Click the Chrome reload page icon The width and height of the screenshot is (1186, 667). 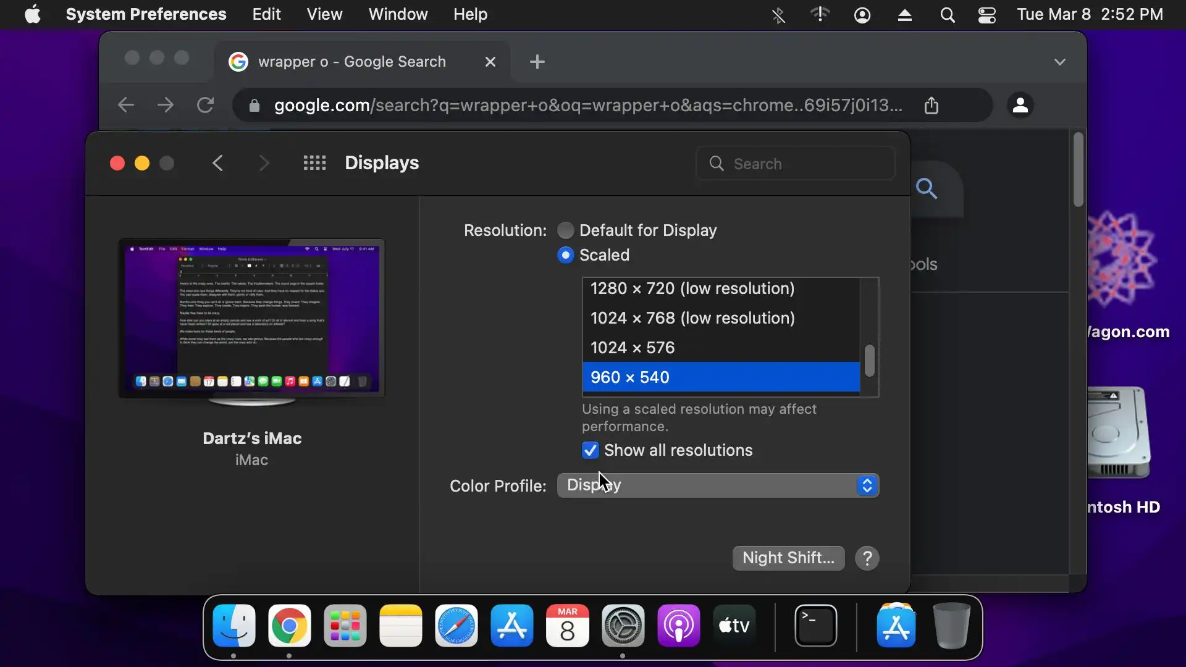tap(205, 105)
